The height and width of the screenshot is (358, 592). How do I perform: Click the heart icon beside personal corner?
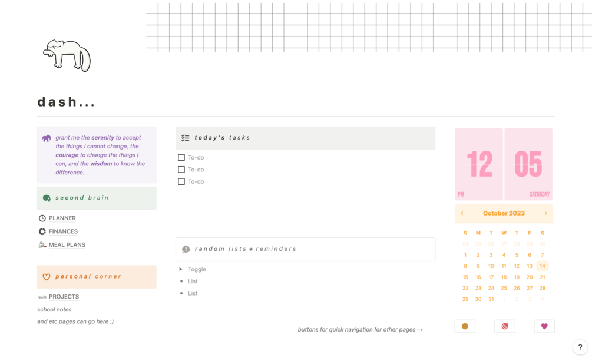47,277
